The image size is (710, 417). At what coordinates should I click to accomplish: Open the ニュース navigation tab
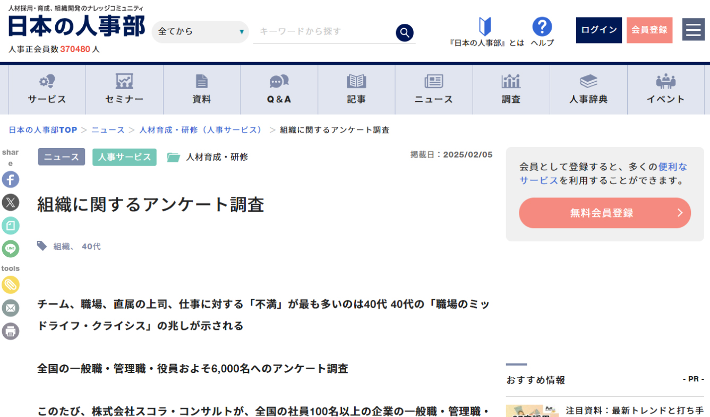[x=434, y=90]
